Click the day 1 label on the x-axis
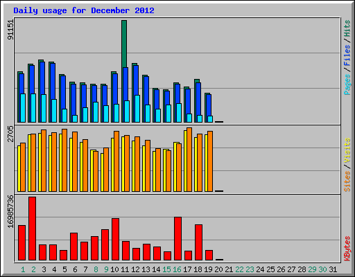Image resolution: width=355 pixels, height=277 pixels. [x=23, y=269]
